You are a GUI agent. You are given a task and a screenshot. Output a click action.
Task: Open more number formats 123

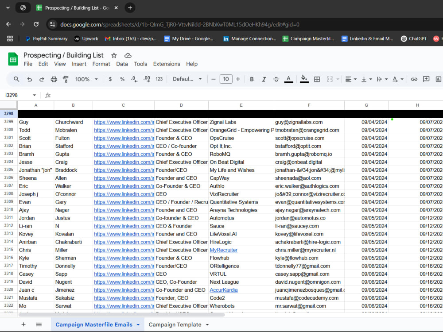pyautogui.click(x=159, y=79)
